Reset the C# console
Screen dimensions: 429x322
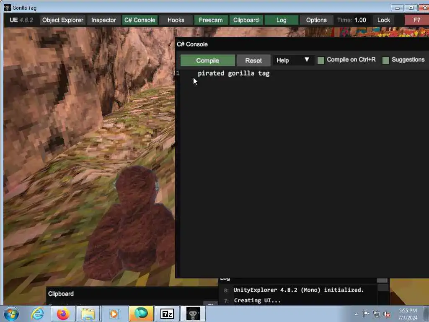pyautogui.click(x=253, y=60)
